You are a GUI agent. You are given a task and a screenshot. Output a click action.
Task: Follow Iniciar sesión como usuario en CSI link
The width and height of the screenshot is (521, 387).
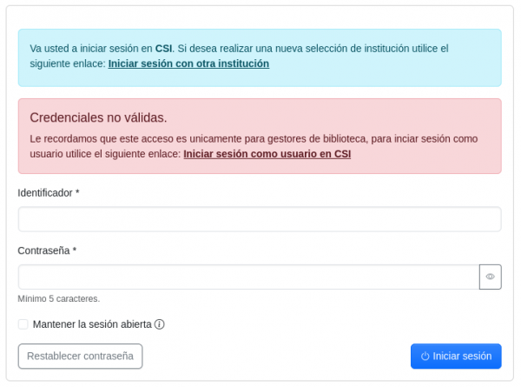(x=267, y=154)
